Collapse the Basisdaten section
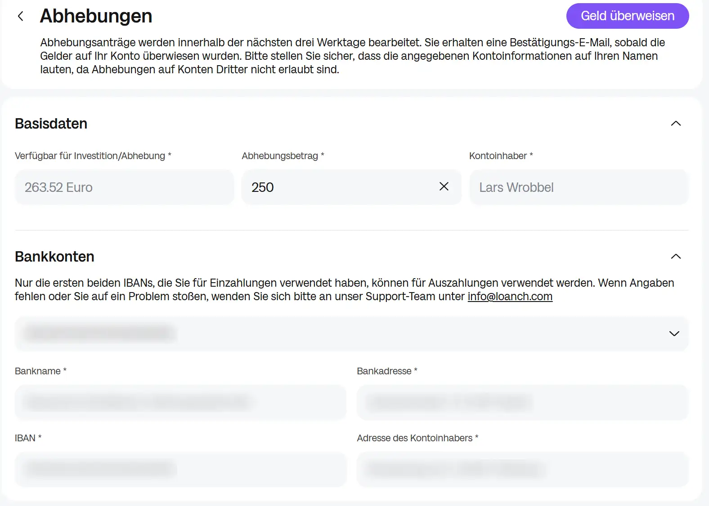 (x=675, y=124)
